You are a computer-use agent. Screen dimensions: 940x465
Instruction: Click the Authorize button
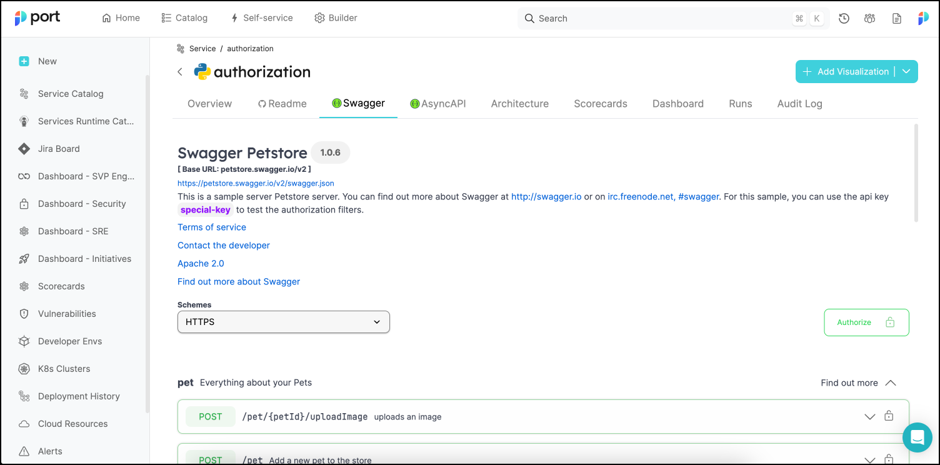(866, 322)
